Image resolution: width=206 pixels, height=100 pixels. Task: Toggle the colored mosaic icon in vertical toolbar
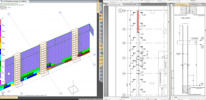pyautogui.click(x=101, y=16)
